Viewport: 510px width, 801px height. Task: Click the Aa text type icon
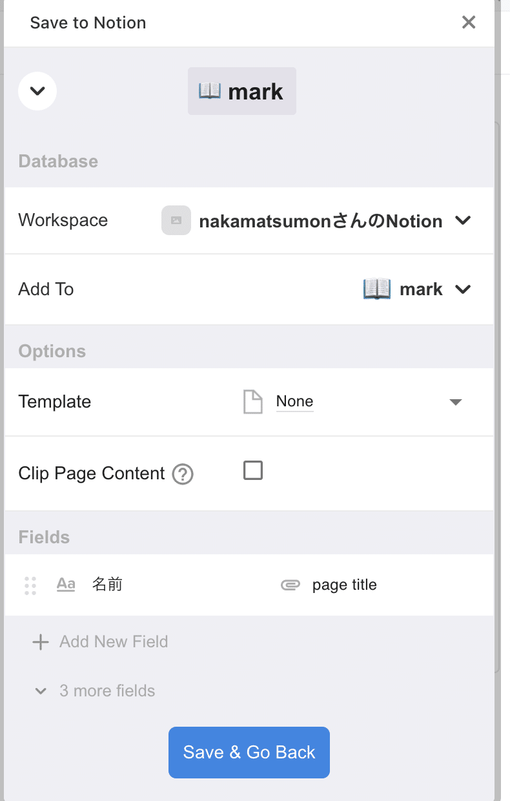[x=66, y=585]
